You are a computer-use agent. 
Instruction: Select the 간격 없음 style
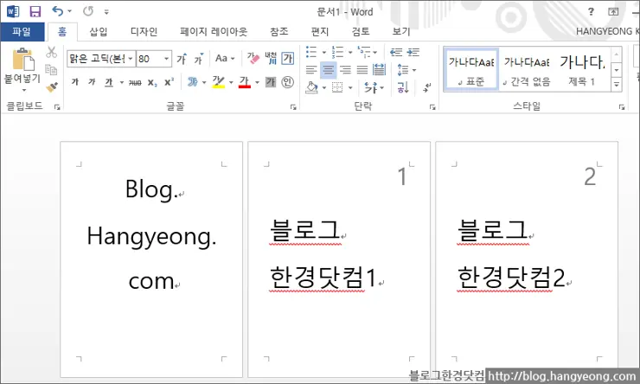coord(527,70)
